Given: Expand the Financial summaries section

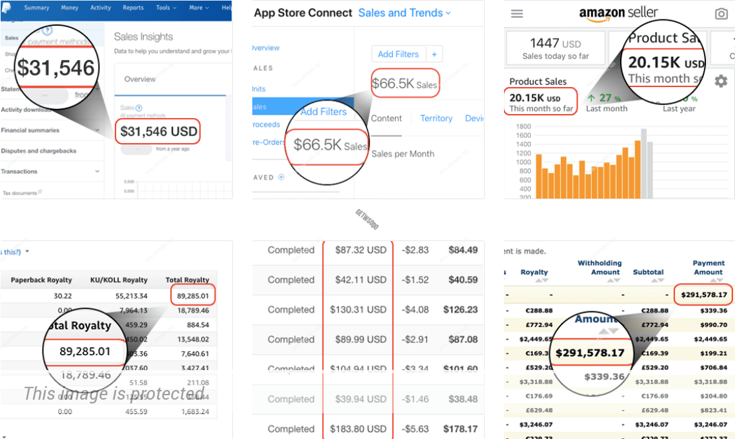Looking at the screenshot, I should point(97,130).
